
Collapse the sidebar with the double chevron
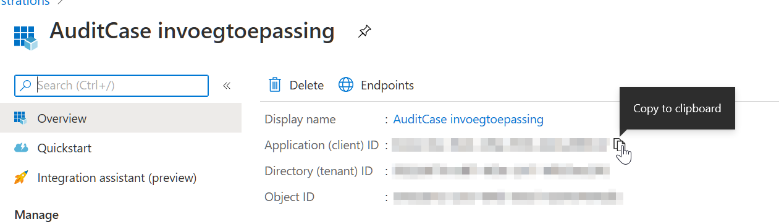tap(226, 86)
